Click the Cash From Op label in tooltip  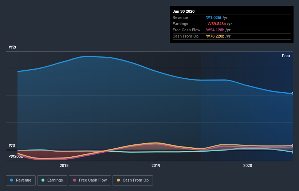[185, 36]
